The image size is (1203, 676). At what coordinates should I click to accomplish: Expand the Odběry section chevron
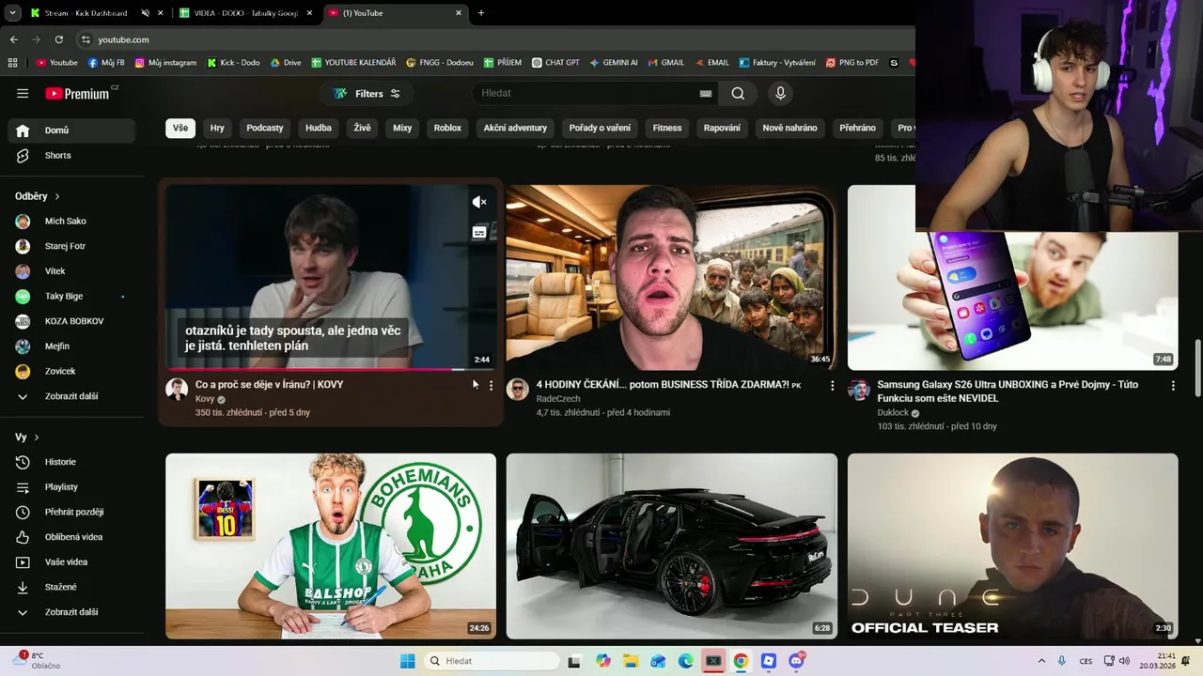(x=57, y=196)
